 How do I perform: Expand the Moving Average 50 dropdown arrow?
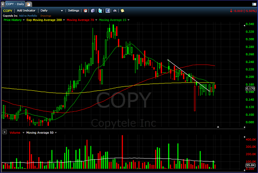(x=56, y=133)
